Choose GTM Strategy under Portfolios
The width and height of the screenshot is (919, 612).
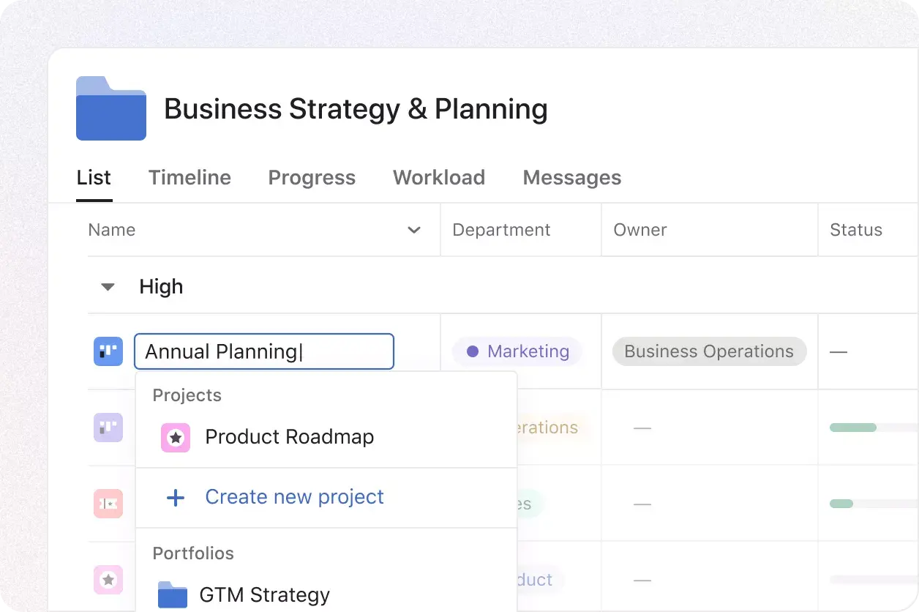click(264, 594)
